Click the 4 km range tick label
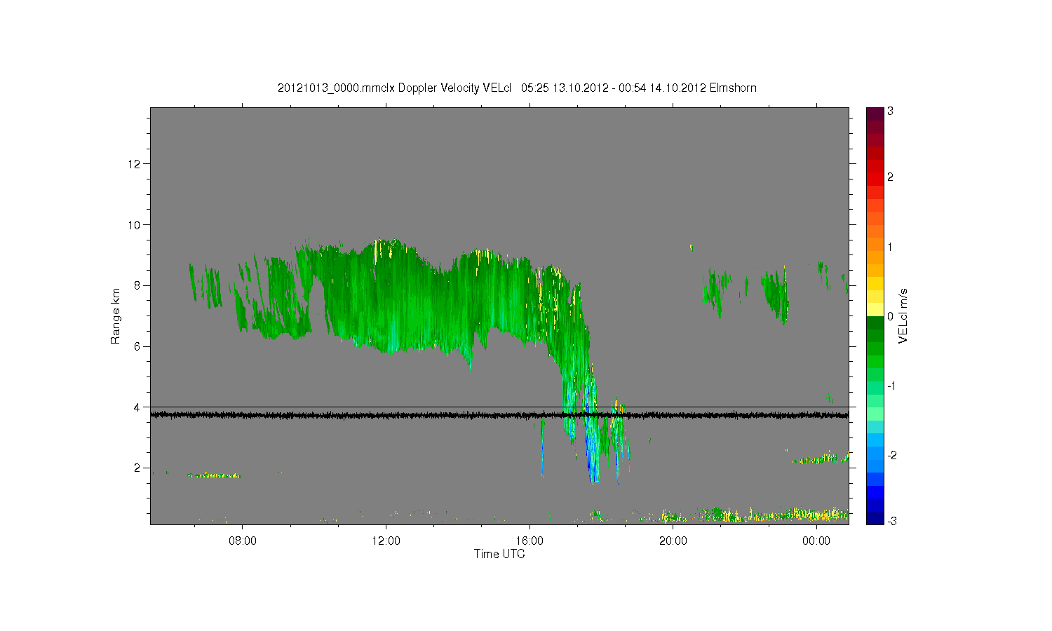 click(138, 407)
